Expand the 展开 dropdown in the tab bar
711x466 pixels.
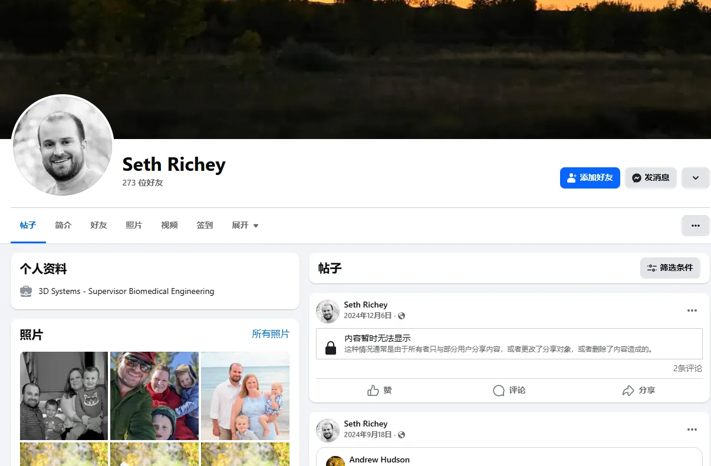pos(245,226)
